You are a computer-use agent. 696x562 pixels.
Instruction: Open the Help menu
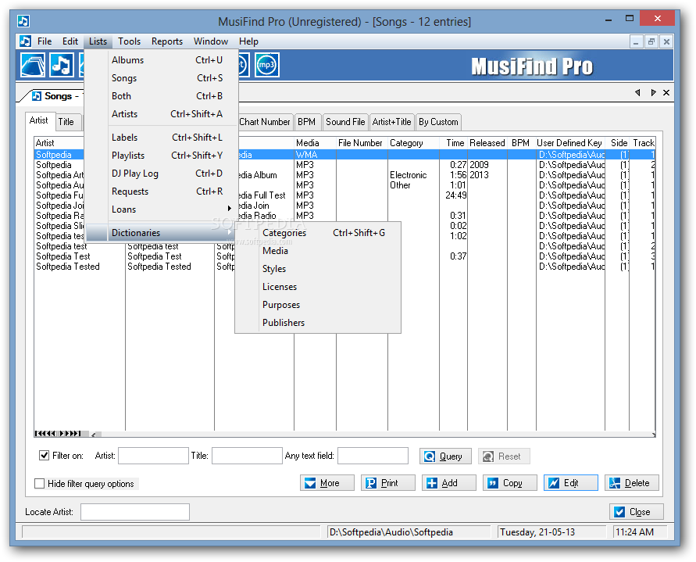(248, 41)
